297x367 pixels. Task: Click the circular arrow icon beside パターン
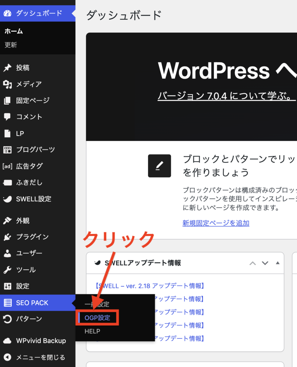click(x=7, y=319)
